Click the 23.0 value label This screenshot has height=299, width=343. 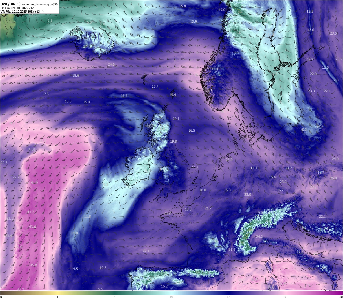[x=247, y=194]
